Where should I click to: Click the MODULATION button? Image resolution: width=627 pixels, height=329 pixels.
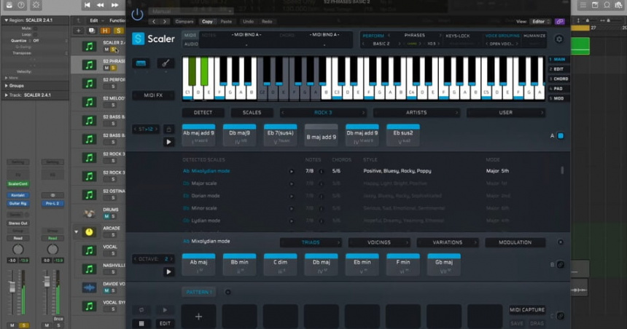[x=515, y=242]
